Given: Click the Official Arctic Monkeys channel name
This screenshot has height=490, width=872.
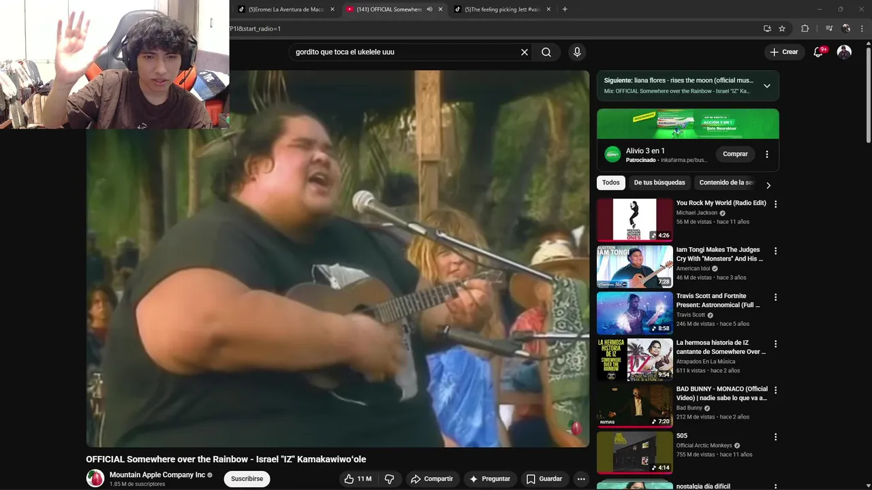Looking at the screenshot, I should pyautogui.click(x=704, y=446).
